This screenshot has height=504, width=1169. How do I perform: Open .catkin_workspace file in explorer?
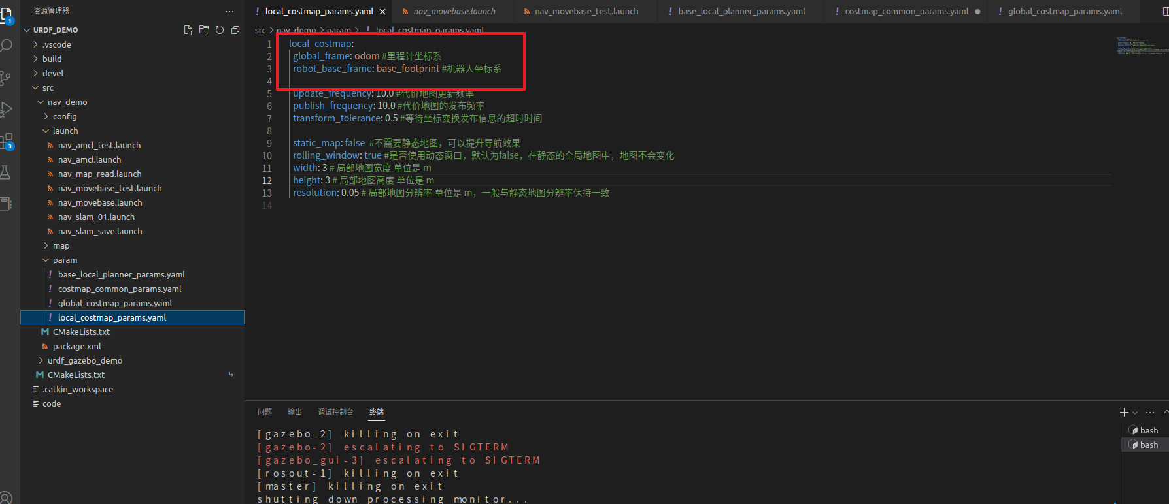pyautogui.click(x=78, y=389)
